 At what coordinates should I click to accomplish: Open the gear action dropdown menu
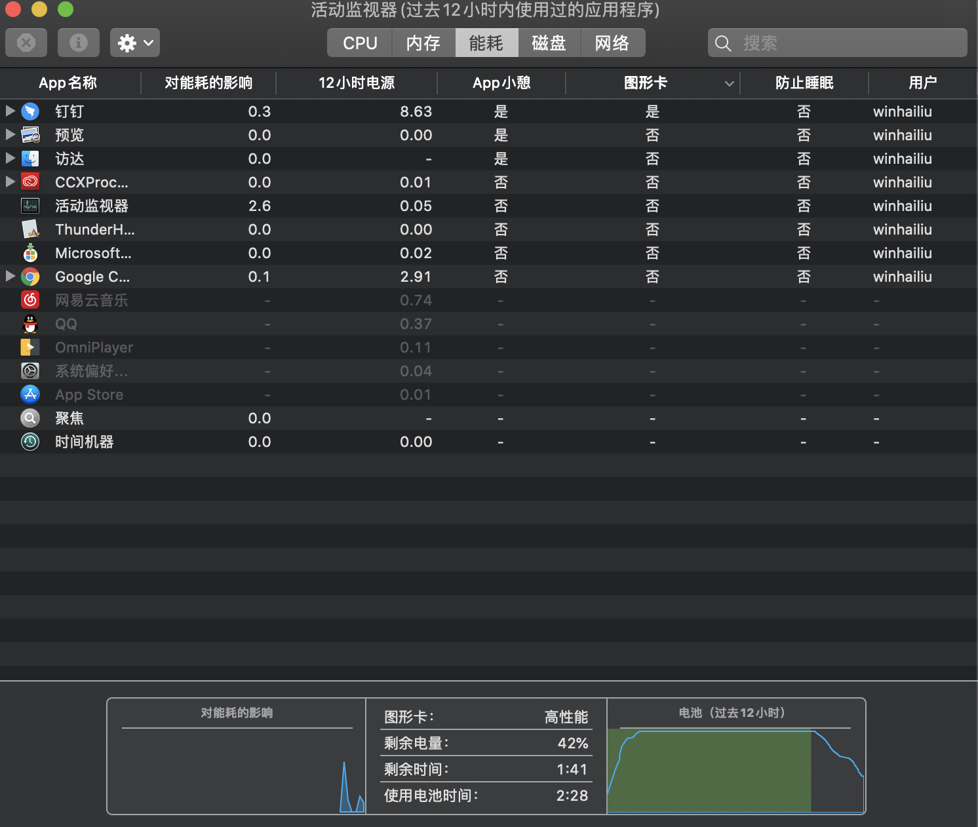click(x=135, y=43)
